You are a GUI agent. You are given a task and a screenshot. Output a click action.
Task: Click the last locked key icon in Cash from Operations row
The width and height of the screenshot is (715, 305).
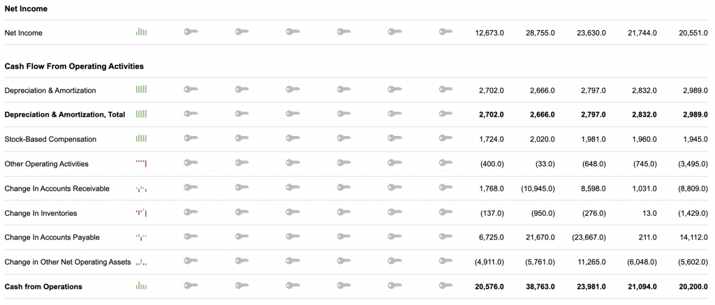coord(446,285)
